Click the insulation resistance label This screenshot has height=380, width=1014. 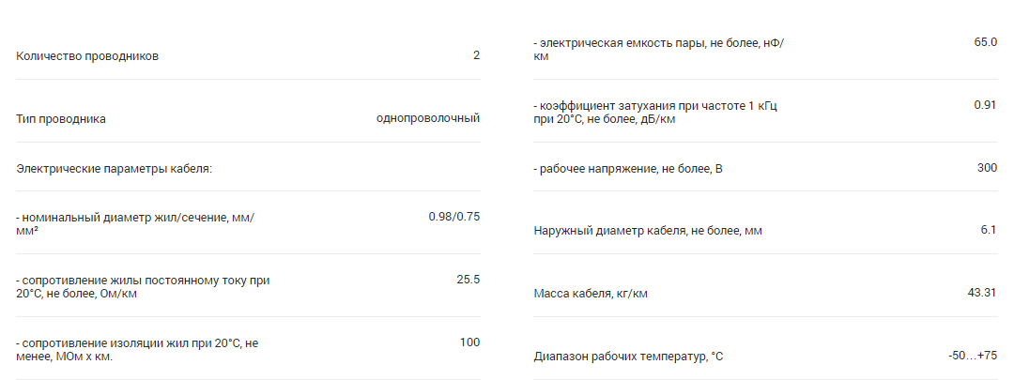[x=137, y=350]
